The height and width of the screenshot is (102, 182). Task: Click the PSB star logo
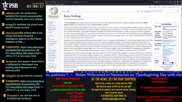point(5,5)
